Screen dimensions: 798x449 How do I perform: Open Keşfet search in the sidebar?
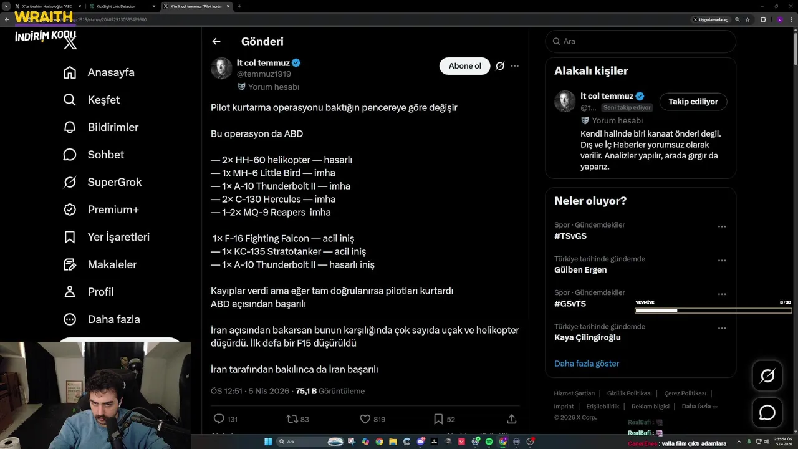coord(92,100)
